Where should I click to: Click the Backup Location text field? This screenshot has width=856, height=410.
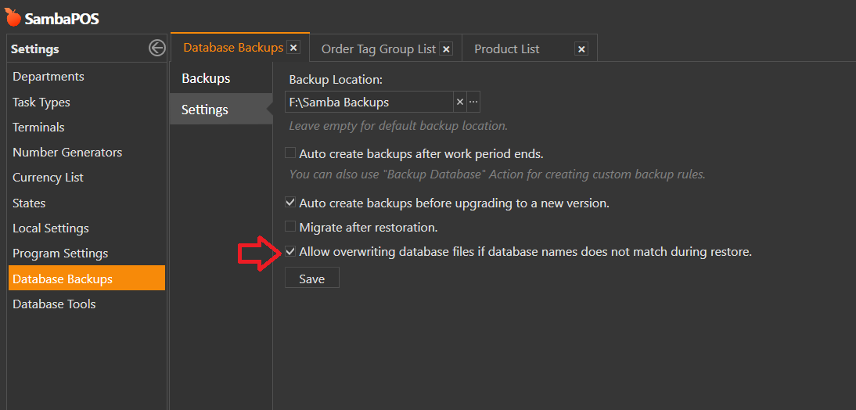pos(369,102)
